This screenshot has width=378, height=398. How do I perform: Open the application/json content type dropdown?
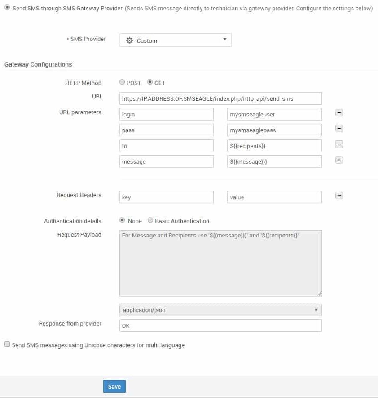click(220, 310)
